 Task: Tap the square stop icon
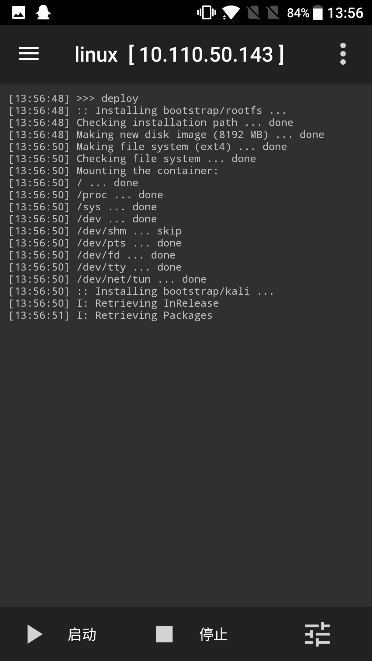click(164, 634)
